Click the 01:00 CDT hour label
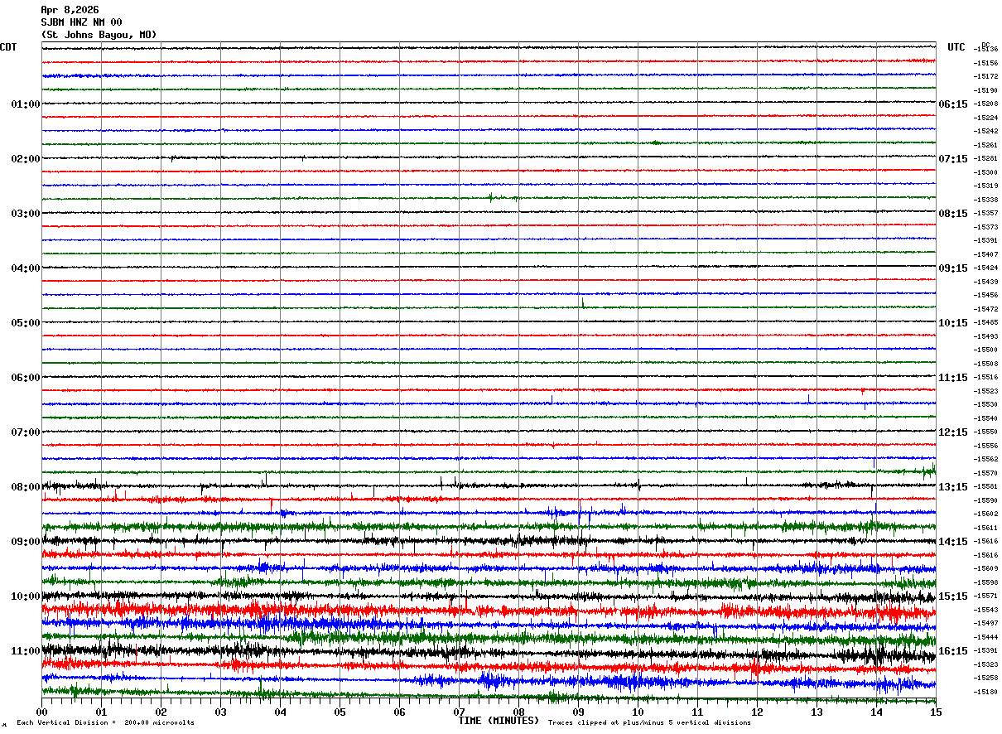Screen dimensions: 1002x734 (26, 104)
